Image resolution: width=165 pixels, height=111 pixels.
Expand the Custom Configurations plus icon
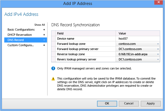click(44, 45)
